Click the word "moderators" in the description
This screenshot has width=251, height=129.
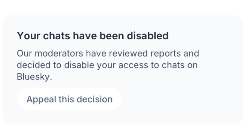[x=59, y=53]
